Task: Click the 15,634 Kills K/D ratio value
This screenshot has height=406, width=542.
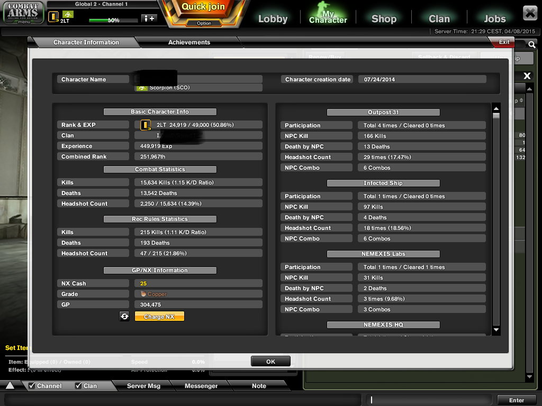Action: pos(177,182)
